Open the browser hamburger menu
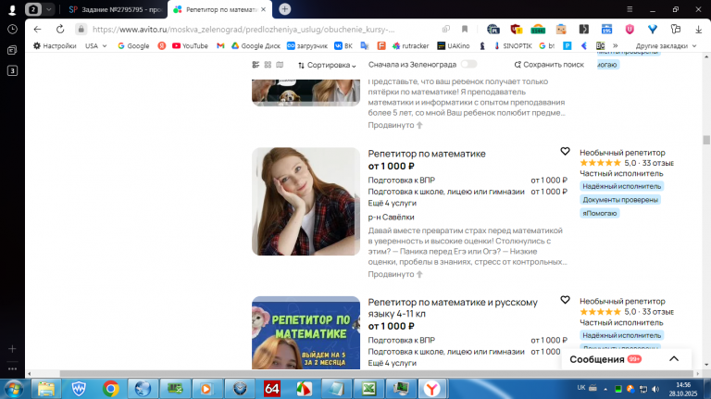711x399 pixels. click(x=630, y=9)
